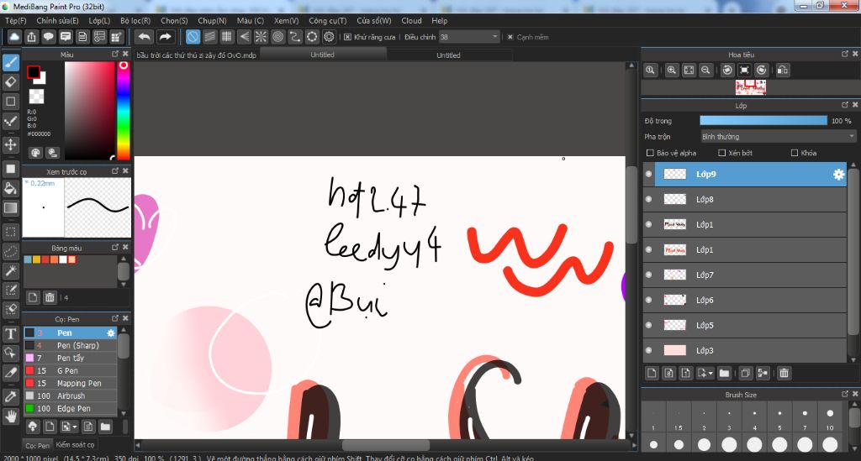This screenshot has height=461, width=861.
Task: Open the Pha trộn blend mode dropdown
Action: pyautogui.click(x=778, y=137)
